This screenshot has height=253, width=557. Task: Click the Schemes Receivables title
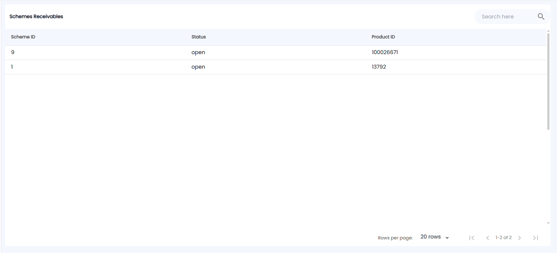pyautogui.click(x=36, y=17)
